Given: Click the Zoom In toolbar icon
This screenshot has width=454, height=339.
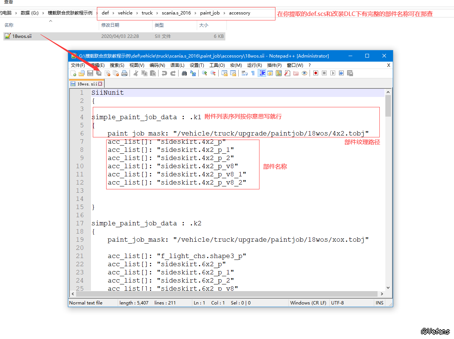Looking at the screenshot, I should (204, 73).
